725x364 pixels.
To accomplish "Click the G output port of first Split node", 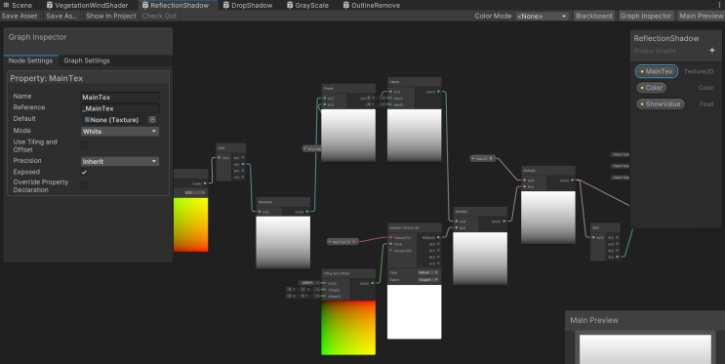I will coord(243,164).
